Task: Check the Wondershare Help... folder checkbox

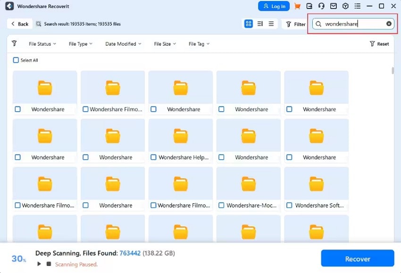Action: 153,157
